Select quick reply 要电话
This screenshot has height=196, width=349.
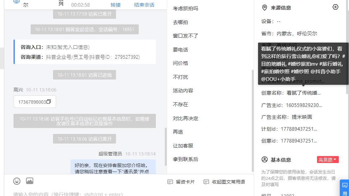[180, 50]
